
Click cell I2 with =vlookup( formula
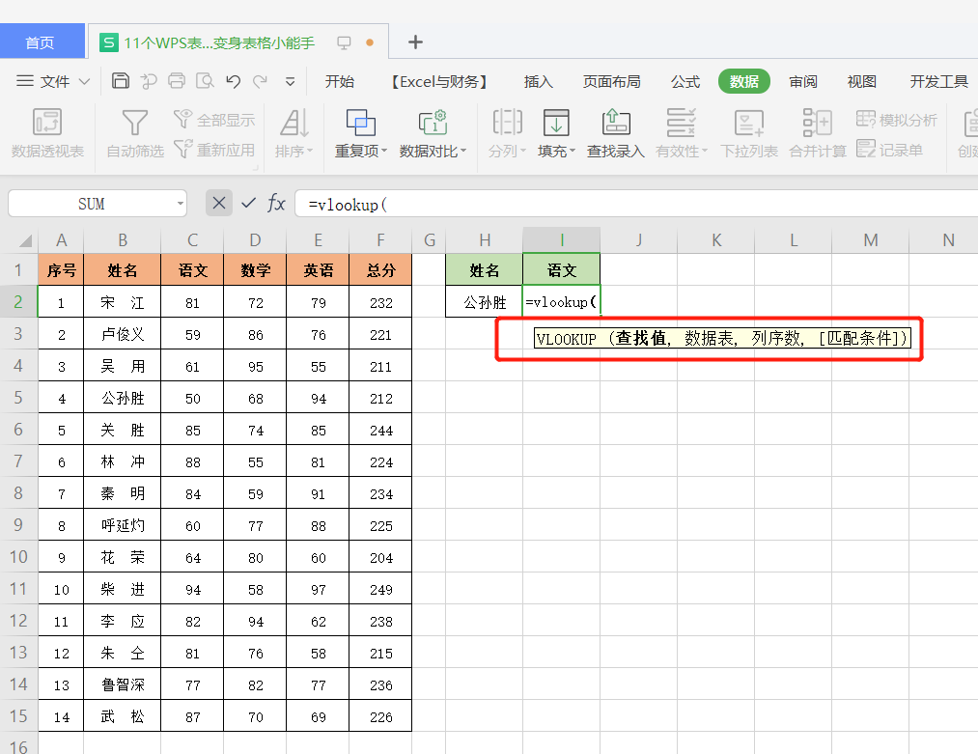click(561, 302)
